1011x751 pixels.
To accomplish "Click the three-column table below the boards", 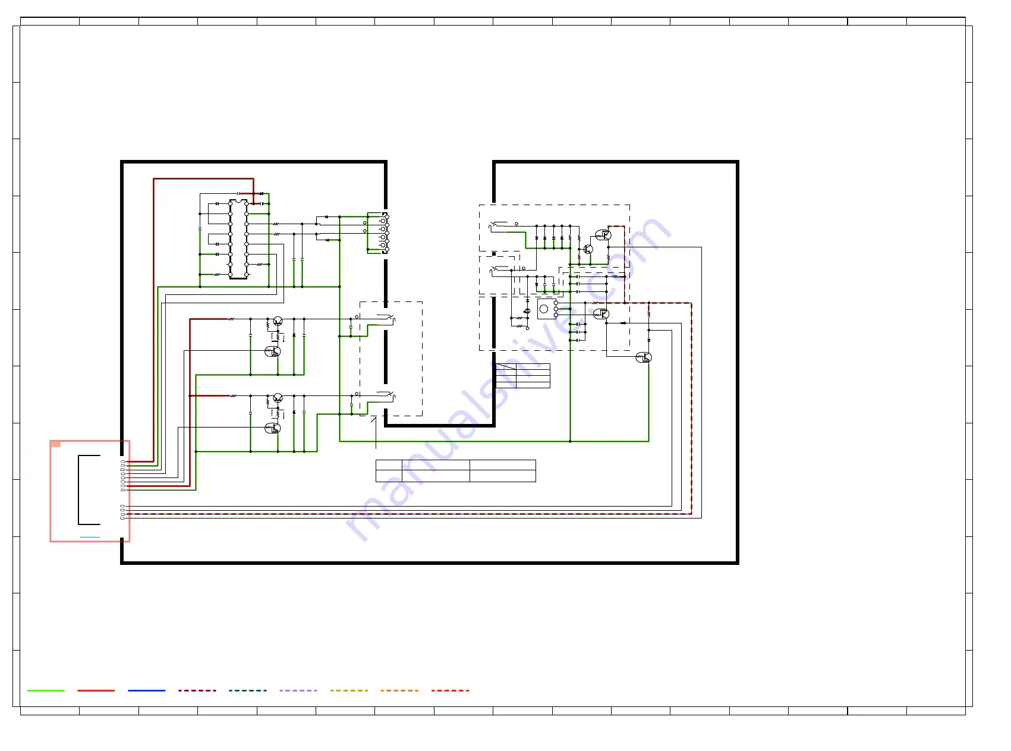I will (456, 471).
